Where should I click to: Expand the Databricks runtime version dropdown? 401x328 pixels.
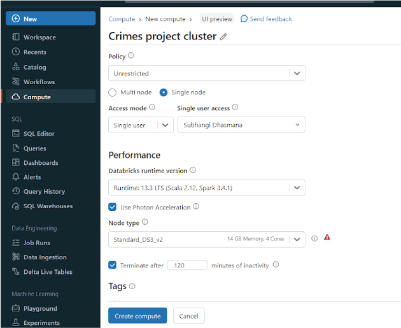point(207,187)
